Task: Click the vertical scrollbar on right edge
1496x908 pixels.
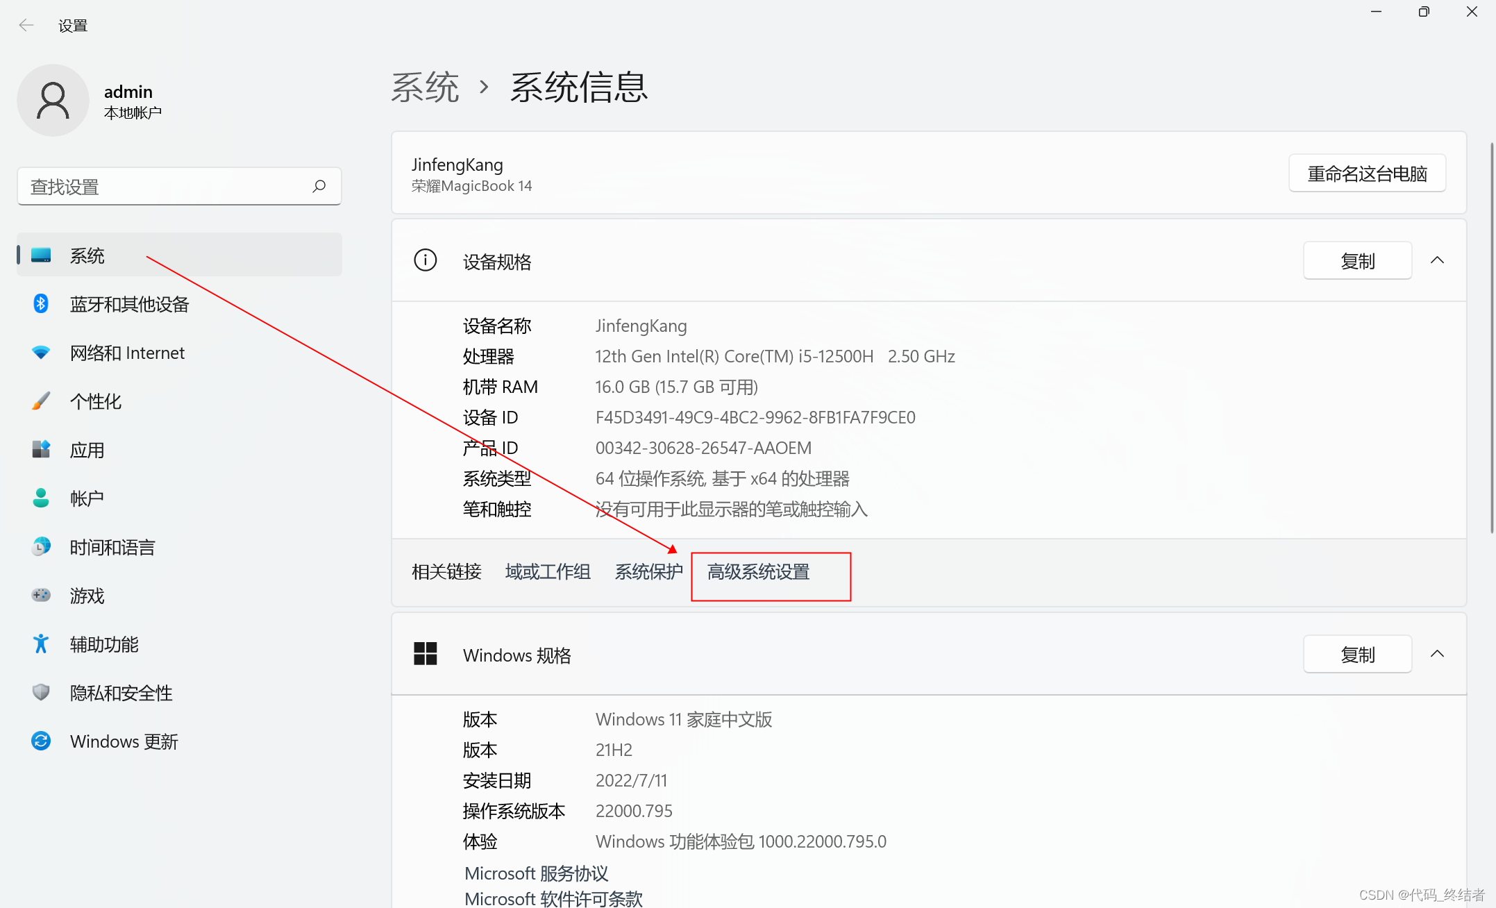Action: 1491,338
